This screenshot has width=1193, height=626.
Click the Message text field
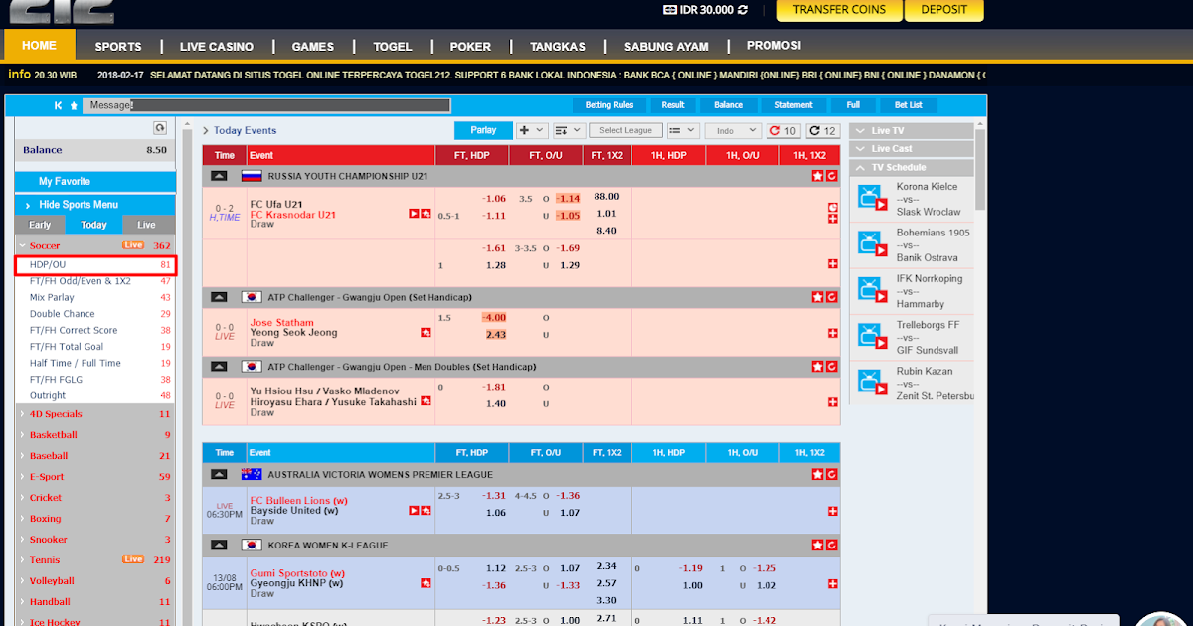266,105
